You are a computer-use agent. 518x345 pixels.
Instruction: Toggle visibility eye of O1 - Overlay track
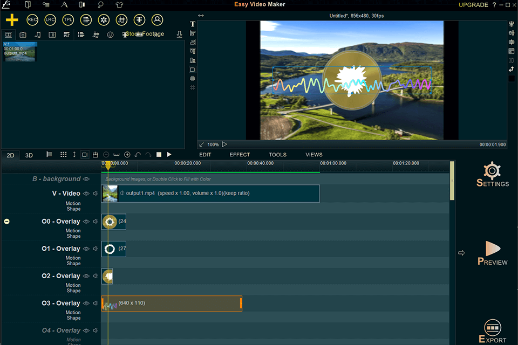pyautogui.click(x=86, y=249)
